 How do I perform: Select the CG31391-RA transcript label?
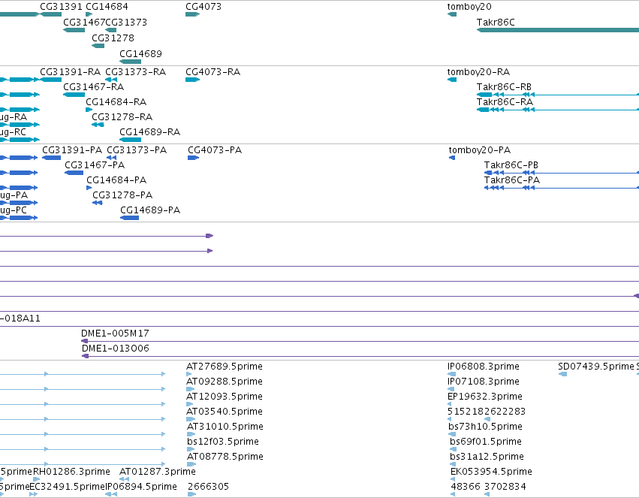coord(70,71)
